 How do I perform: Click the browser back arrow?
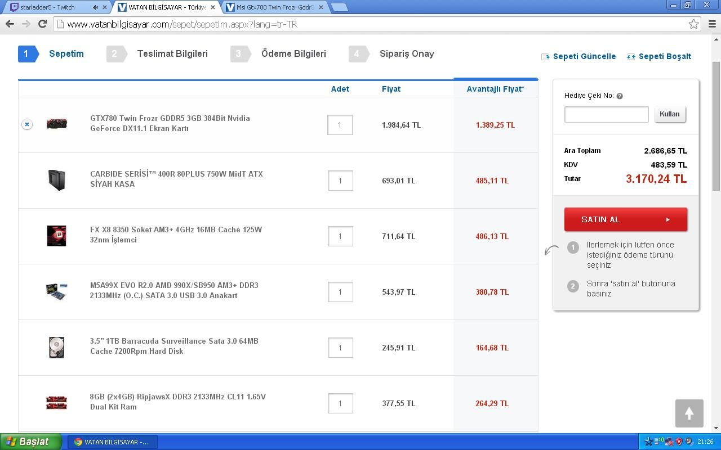[x=10, y=24]
